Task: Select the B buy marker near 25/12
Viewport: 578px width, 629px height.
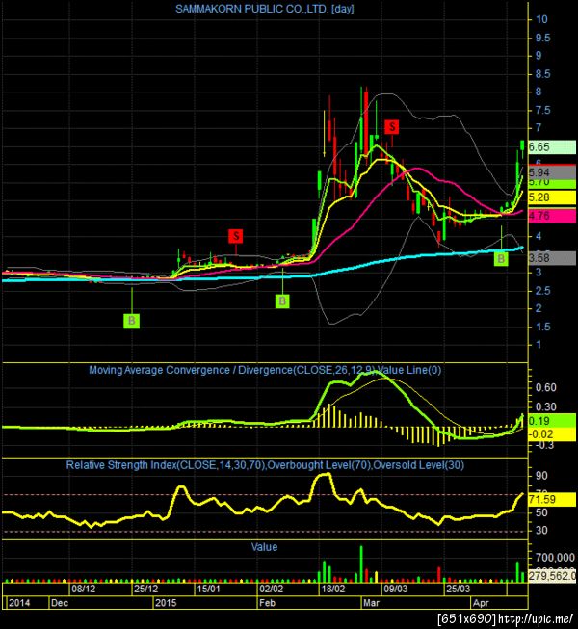Action: [x=132, y=321]
